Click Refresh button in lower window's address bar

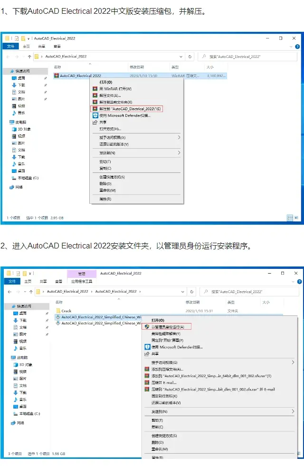tap(192, 292)
